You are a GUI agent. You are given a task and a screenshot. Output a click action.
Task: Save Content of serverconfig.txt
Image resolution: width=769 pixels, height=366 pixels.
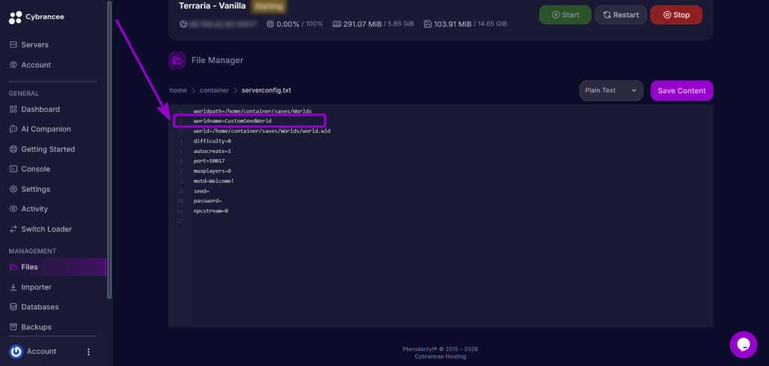click(682, 91)
